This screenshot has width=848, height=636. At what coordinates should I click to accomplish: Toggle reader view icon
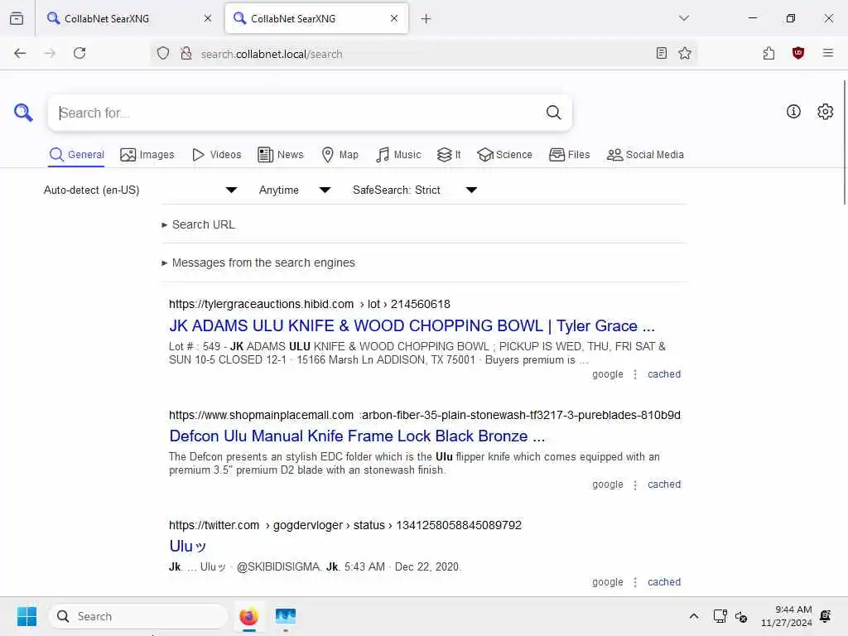[x=662, y=53]
